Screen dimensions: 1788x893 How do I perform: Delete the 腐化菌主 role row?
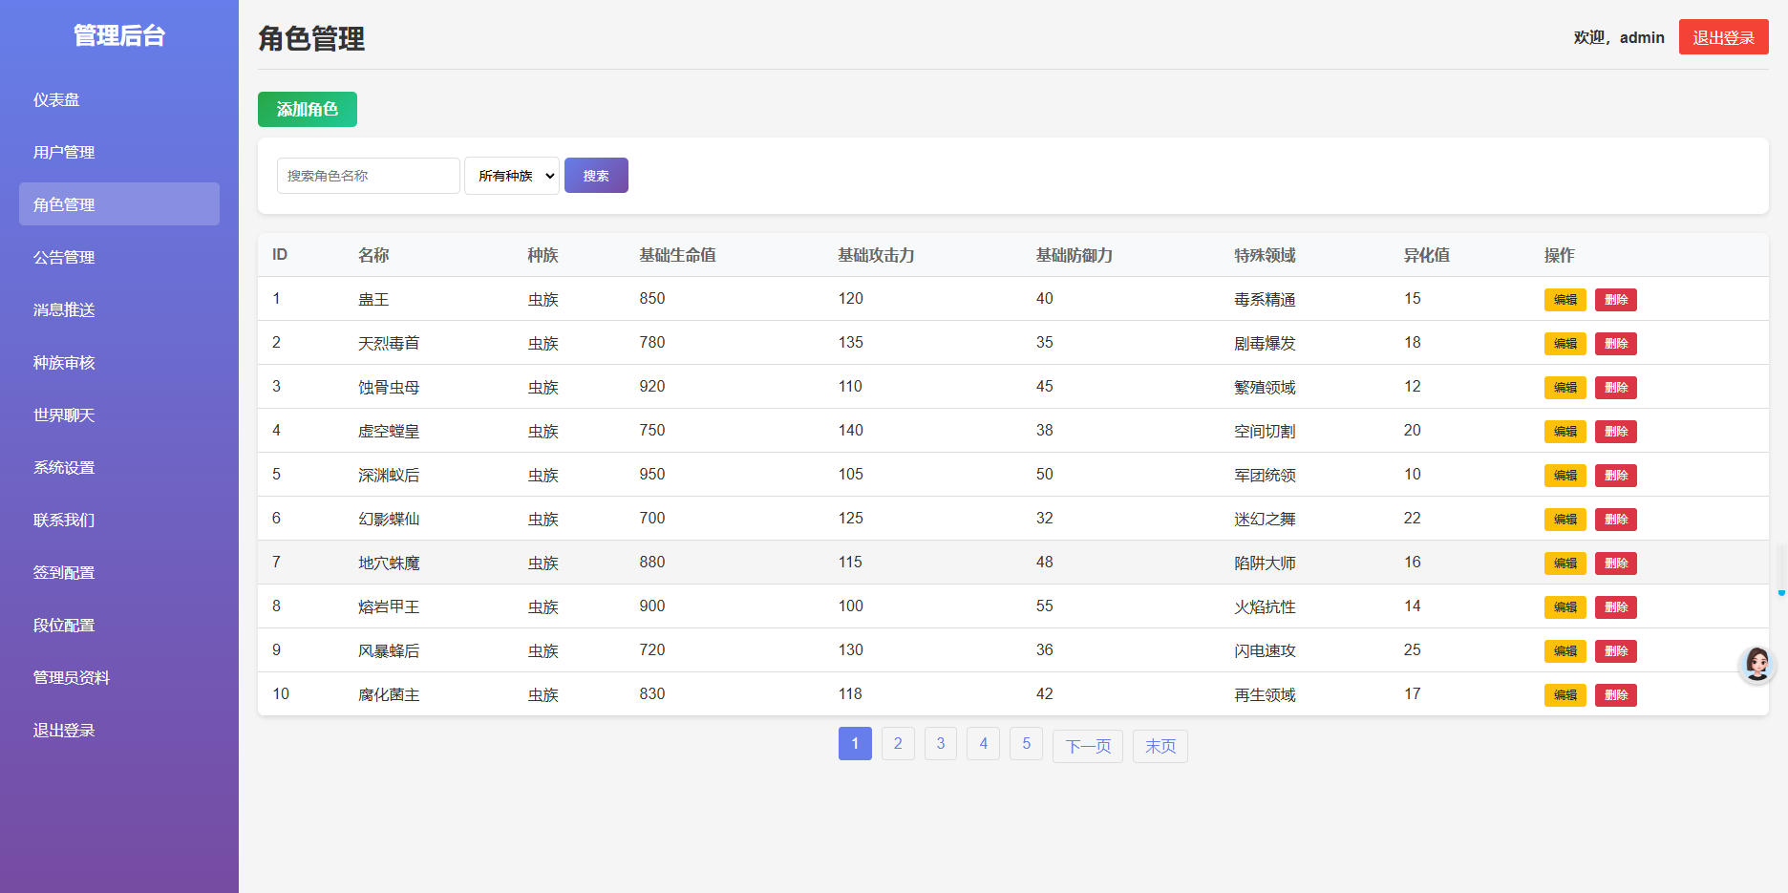point(1616,695)
